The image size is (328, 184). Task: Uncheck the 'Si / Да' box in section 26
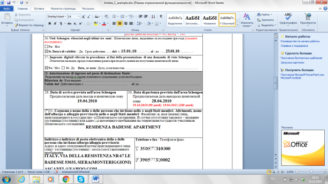[x=46, y=51]
